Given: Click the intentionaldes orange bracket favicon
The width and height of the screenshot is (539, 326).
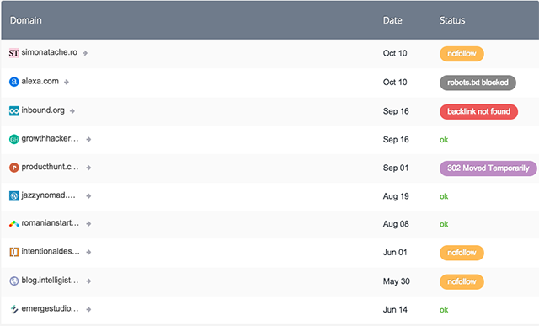Looking at the screenshot, I should pos(13,252).
